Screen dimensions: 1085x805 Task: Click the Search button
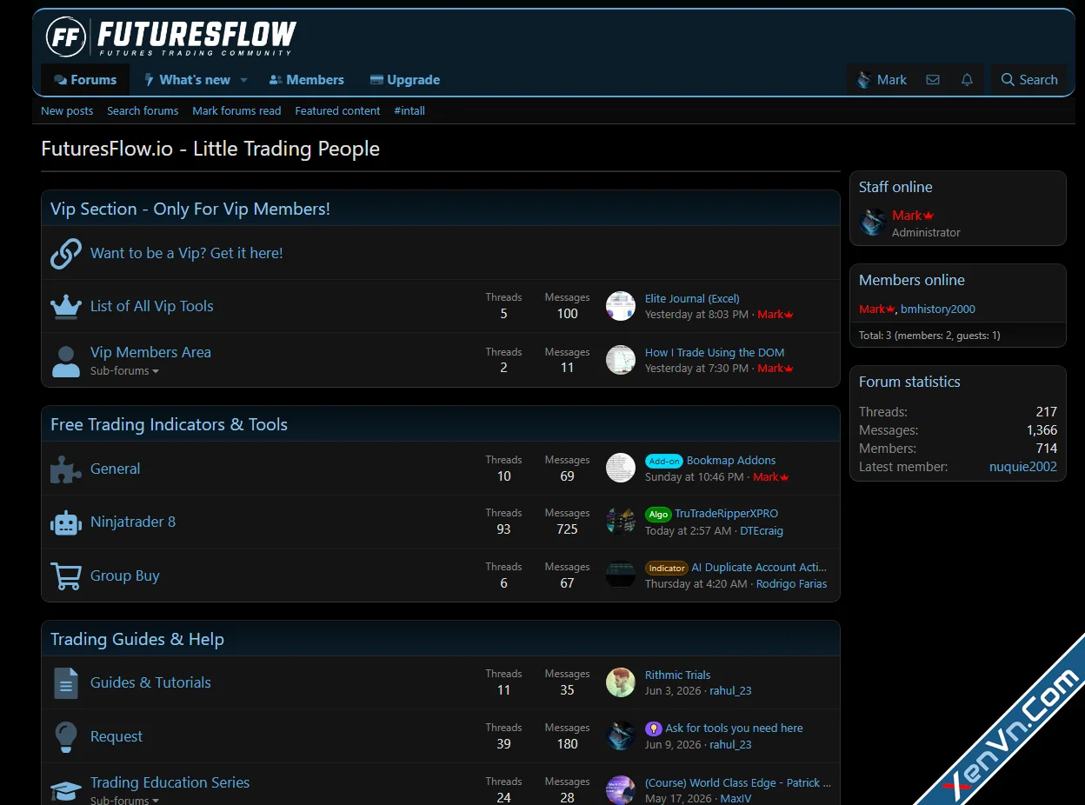point(1029,79)
